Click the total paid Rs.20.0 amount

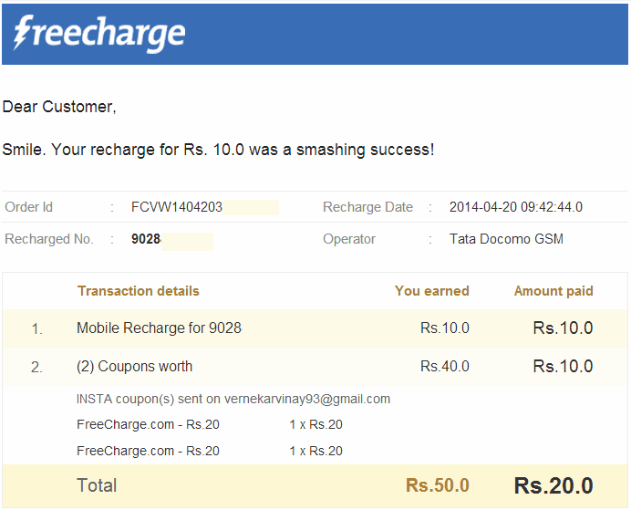[553, 485]
